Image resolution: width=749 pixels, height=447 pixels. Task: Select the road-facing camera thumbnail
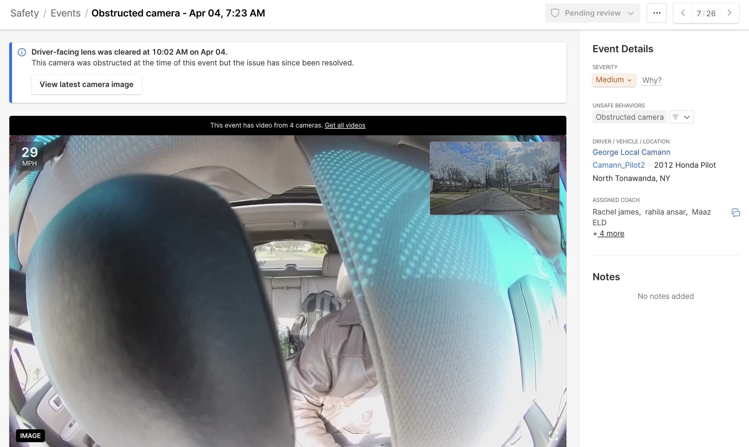pos(494,178)
